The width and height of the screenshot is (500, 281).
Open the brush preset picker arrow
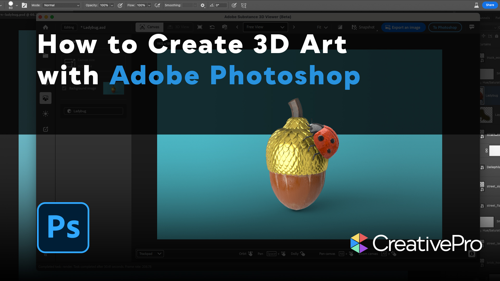click(17, 5)
